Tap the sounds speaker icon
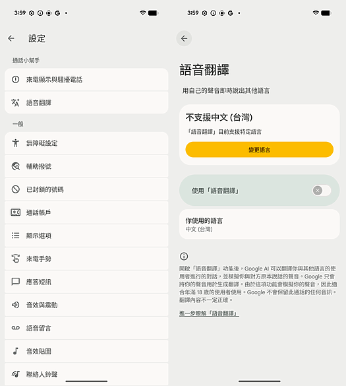Image resolution: width=346 pixels, height=386 pixels. point(16,305)
